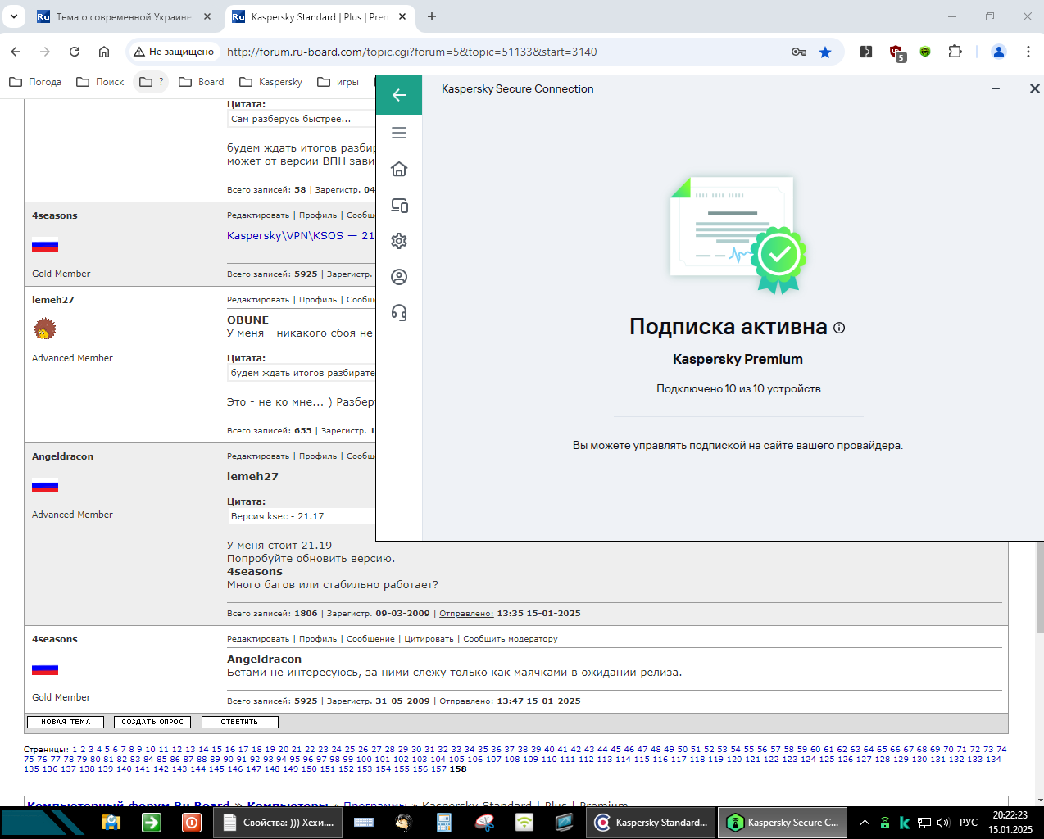Open Свойства: ))) Хехи taskbar window
Screen dimensions: 1044x839
pos(278,822)
